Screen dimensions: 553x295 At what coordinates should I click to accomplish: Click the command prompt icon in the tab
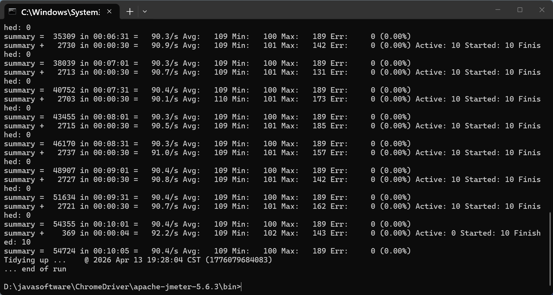12,11
